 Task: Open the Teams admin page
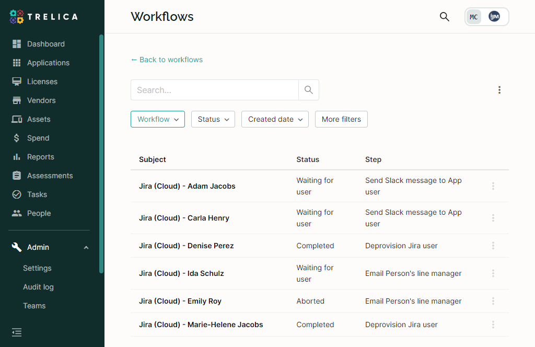[x=34, y=306]
